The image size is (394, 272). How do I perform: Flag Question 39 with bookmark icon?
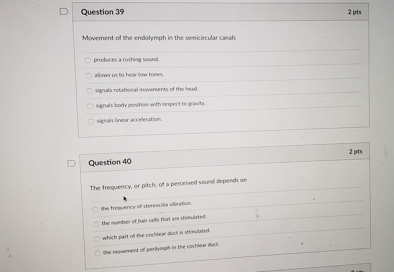[64, 11]
